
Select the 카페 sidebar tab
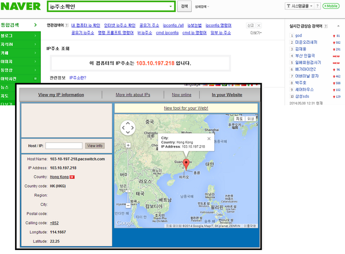coord(20,53)
